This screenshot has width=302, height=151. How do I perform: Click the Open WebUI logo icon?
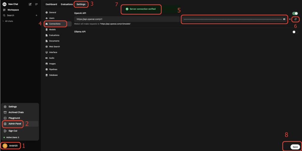pyautogui.click(x=4, y=4)
